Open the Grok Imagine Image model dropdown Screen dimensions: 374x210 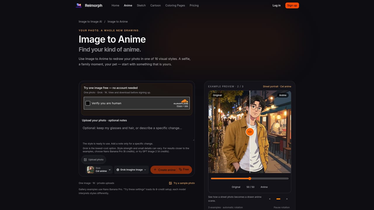(x=131, y=170)
